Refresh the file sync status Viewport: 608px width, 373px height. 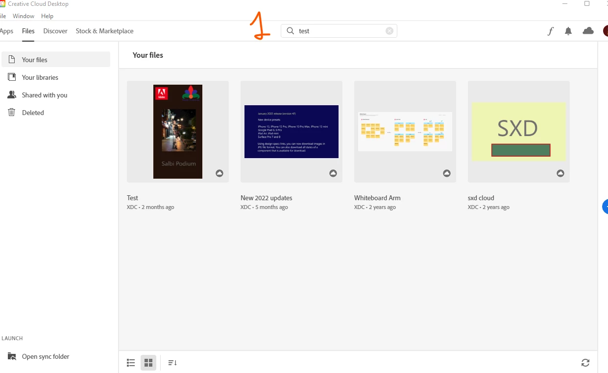coord(585,363)
